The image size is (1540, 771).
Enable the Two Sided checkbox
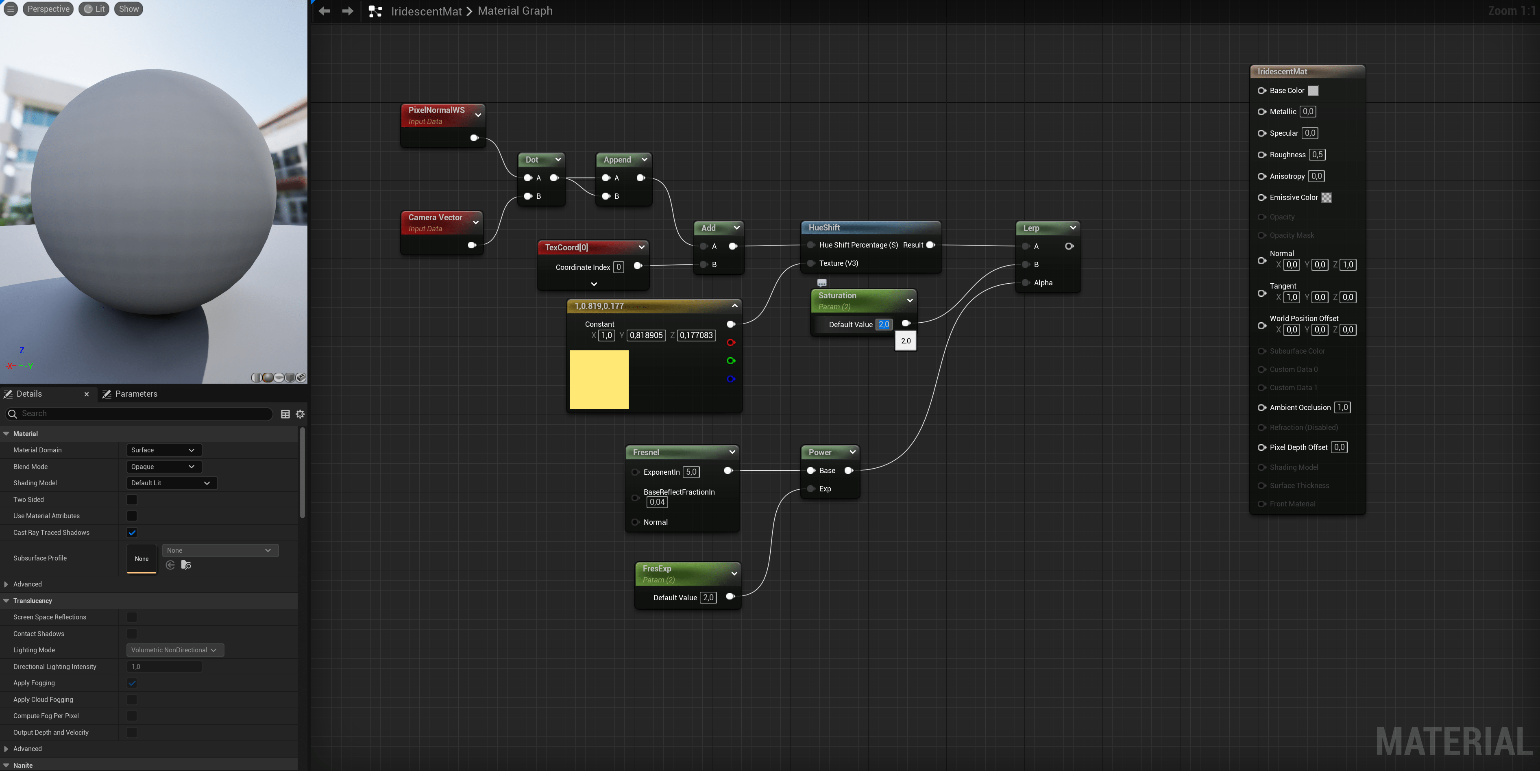132,500
